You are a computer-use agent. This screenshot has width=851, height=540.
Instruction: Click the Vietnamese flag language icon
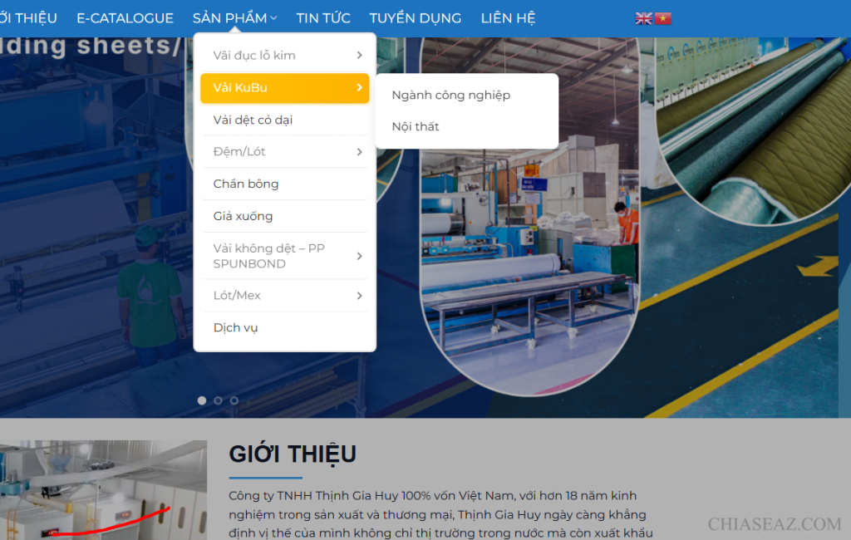[662, 17]
